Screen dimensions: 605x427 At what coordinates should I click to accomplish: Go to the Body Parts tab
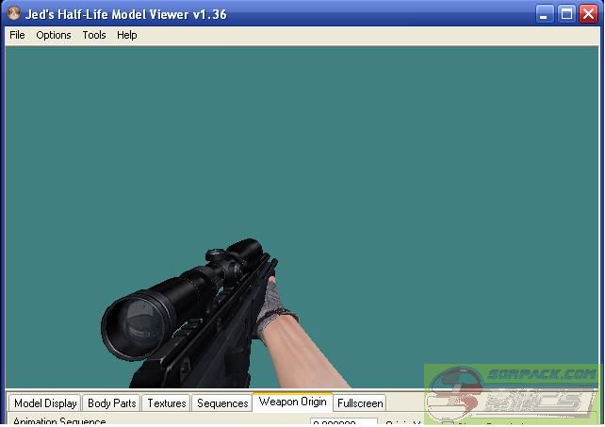coord(111,403)
